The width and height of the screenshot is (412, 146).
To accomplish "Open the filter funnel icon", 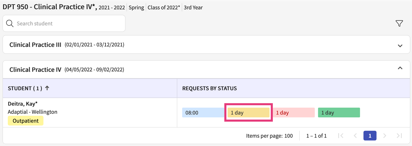I will click(x=399, y=24).
